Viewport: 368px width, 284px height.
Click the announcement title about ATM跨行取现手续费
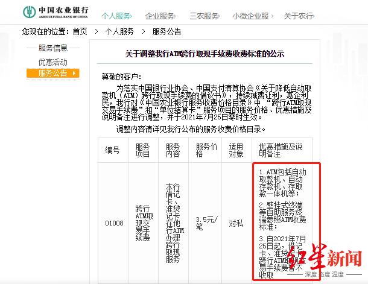point(205,54)
